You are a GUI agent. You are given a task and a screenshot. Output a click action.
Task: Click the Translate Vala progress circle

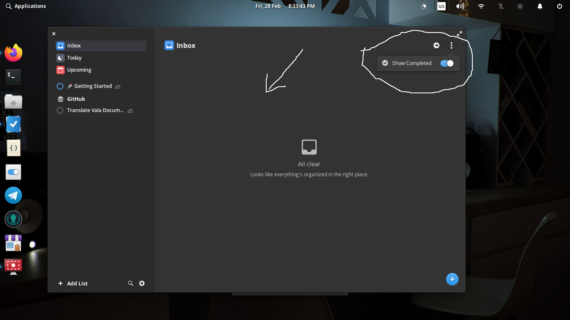click(60, 110)
